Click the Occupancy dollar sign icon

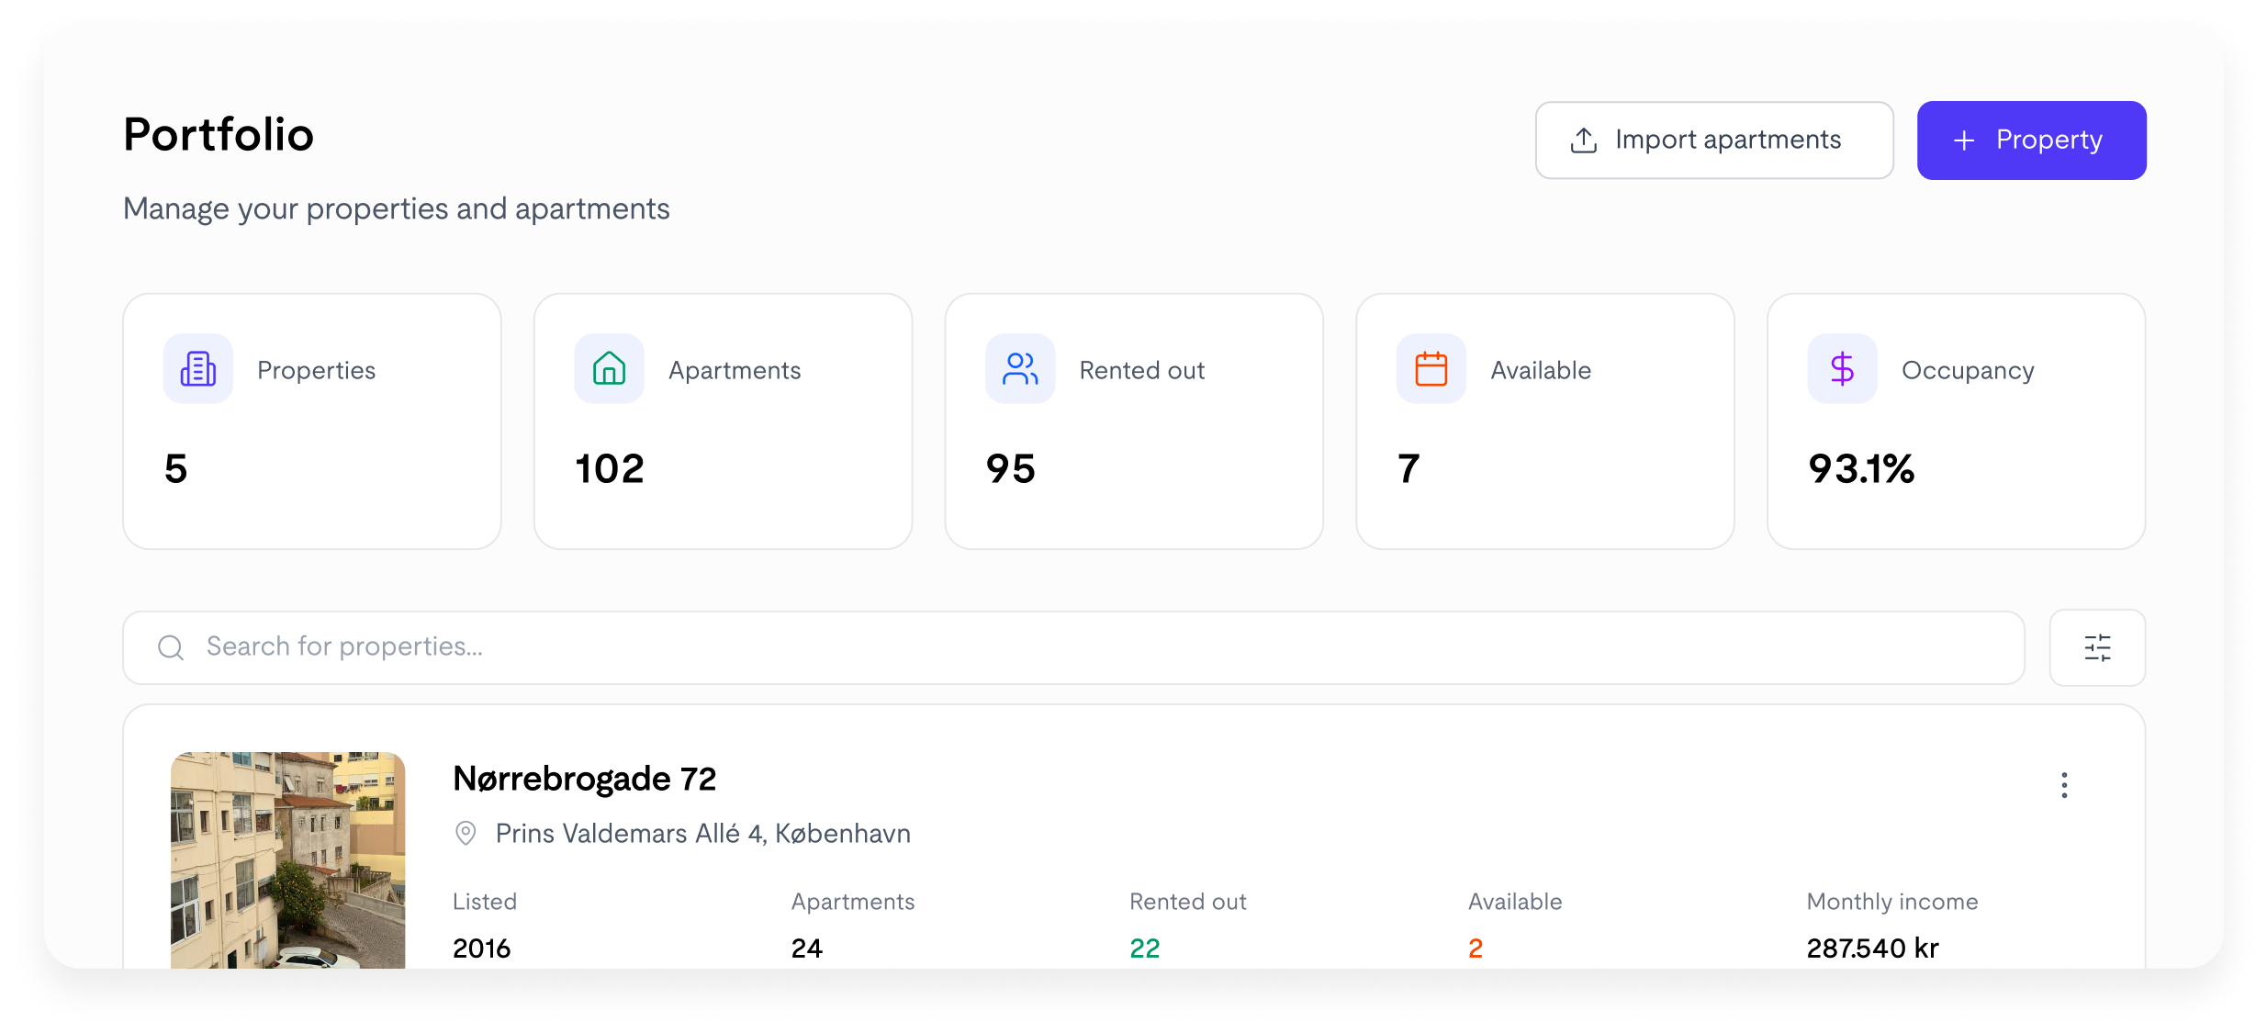tap(1841, 369)
